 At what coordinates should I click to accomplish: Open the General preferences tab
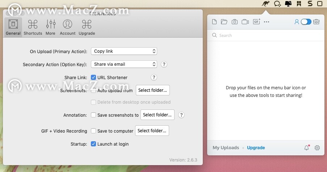tap(13, 27)
